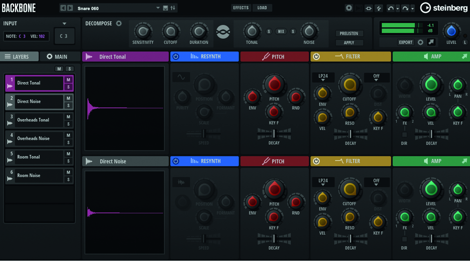Click the Steinberg logo
Screen dimensions: 470x264
444,7
